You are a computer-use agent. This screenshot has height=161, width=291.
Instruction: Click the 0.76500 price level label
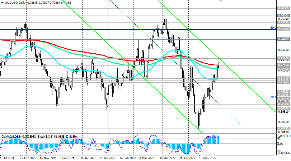(283, 9)
